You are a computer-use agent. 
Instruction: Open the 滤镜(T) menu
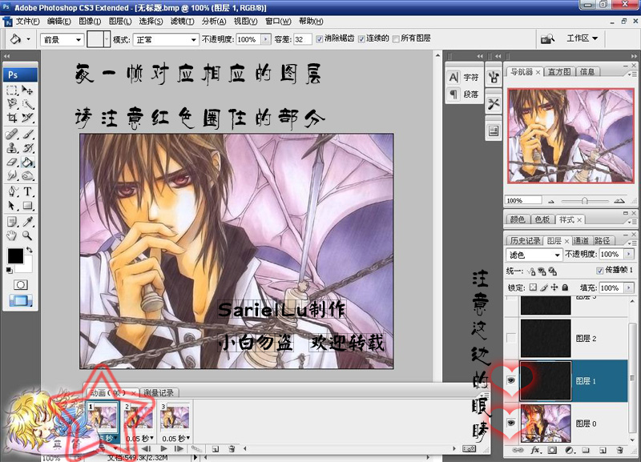click(x=183, y=22)
